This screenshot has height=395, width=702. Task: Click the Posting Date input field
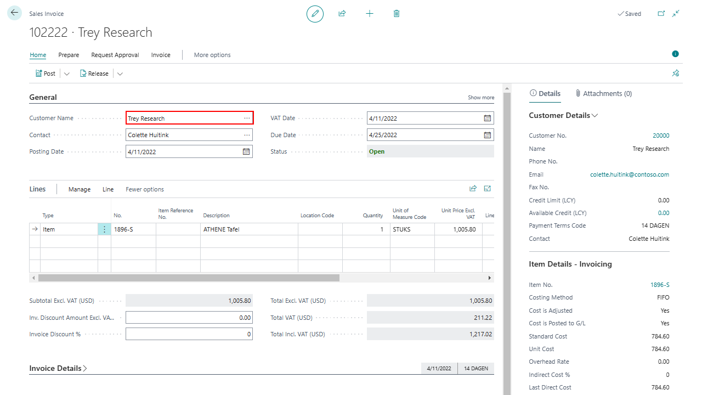[x=189, y=151]
